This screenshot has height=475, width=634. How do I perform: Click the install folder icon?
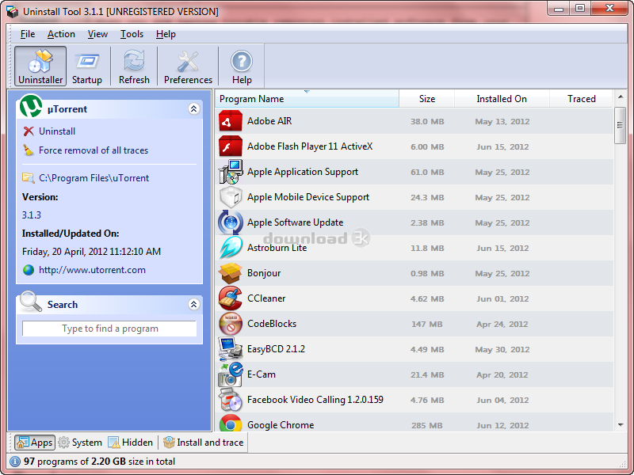point(29,177)
